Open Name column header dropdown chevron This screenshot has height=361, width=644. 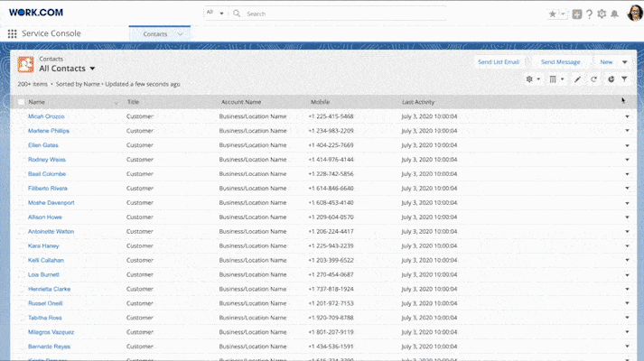(x=117, y=103)
